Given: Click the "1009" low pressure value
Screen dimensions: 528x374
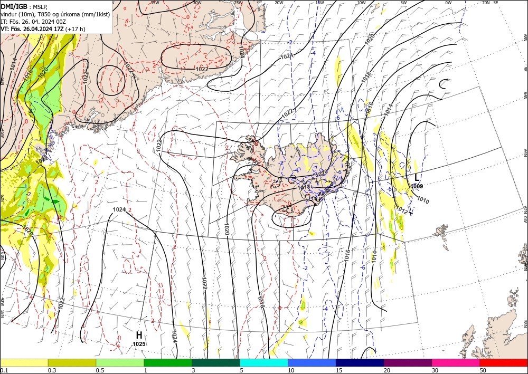Looking at the screenshot, I should (x=417, y=186).
